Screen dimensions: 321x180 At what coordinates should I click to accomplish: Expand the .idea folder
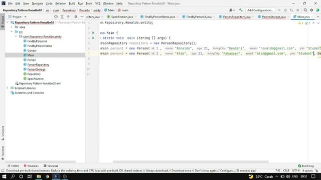click(x=12, y=27)
